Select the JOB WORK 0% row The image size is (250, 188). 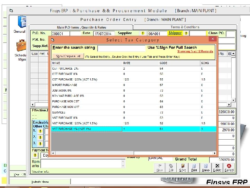coord(134,91)
